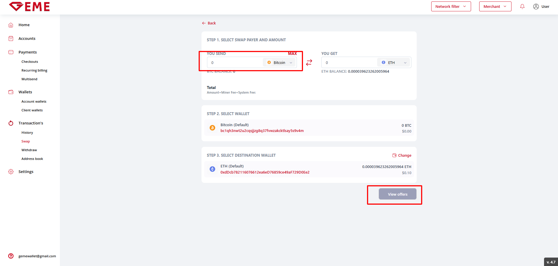Viewport: 558px width, 266px height.
Task: Click the Home icon in sidebar
Action: click(x=11, y=25)
